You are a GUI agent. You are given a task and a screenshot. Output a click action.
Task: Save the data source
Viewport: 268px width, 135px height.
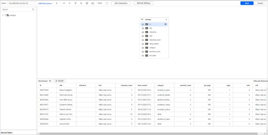click(x=247, y=3)
